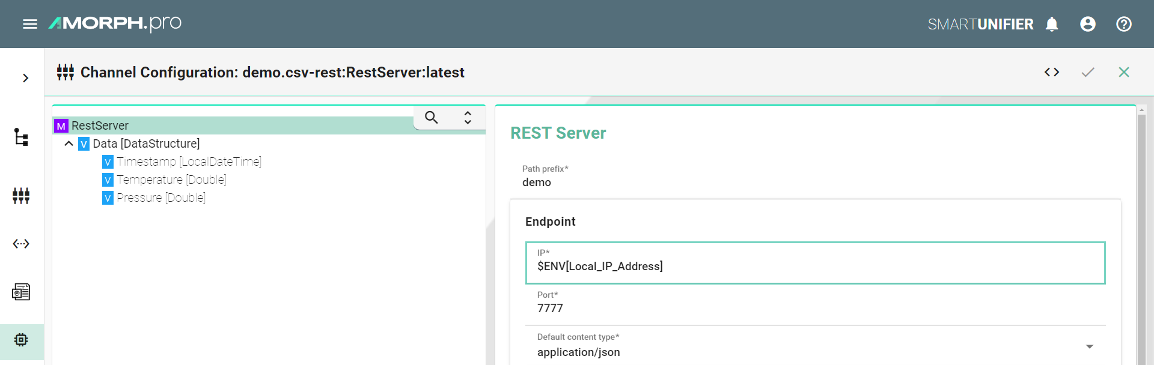Toggle code view with angle brackets icon
The height and width of the screenshot is (365, 1154).
(x=1051, y=72)
